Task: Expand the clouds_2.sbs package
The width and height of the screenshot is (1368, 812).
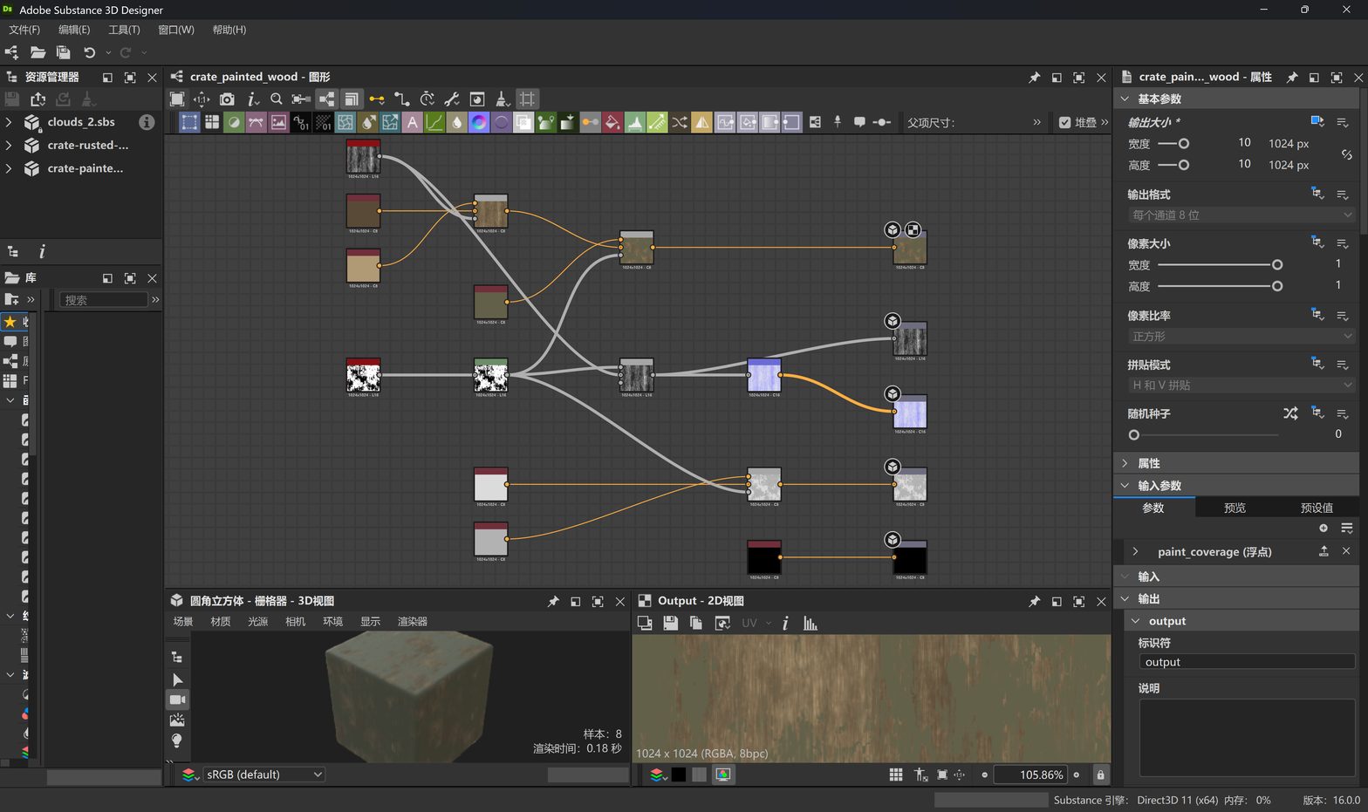Action: tap(9, 122)
